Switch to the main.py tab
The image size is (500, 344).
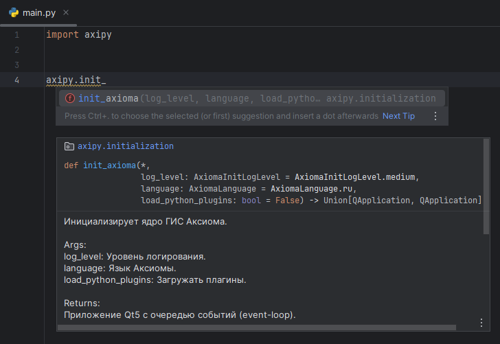pyautogui.click(x=38, y=12)
